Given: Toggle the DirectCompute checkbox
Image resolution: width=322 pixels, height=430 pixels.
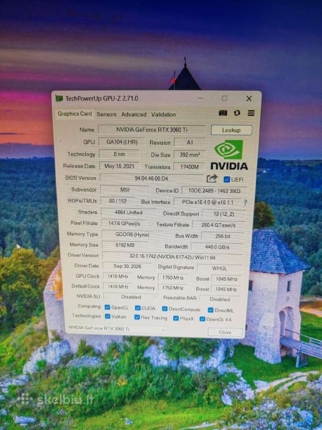Looking at the screenshot, I should [165, 309].
